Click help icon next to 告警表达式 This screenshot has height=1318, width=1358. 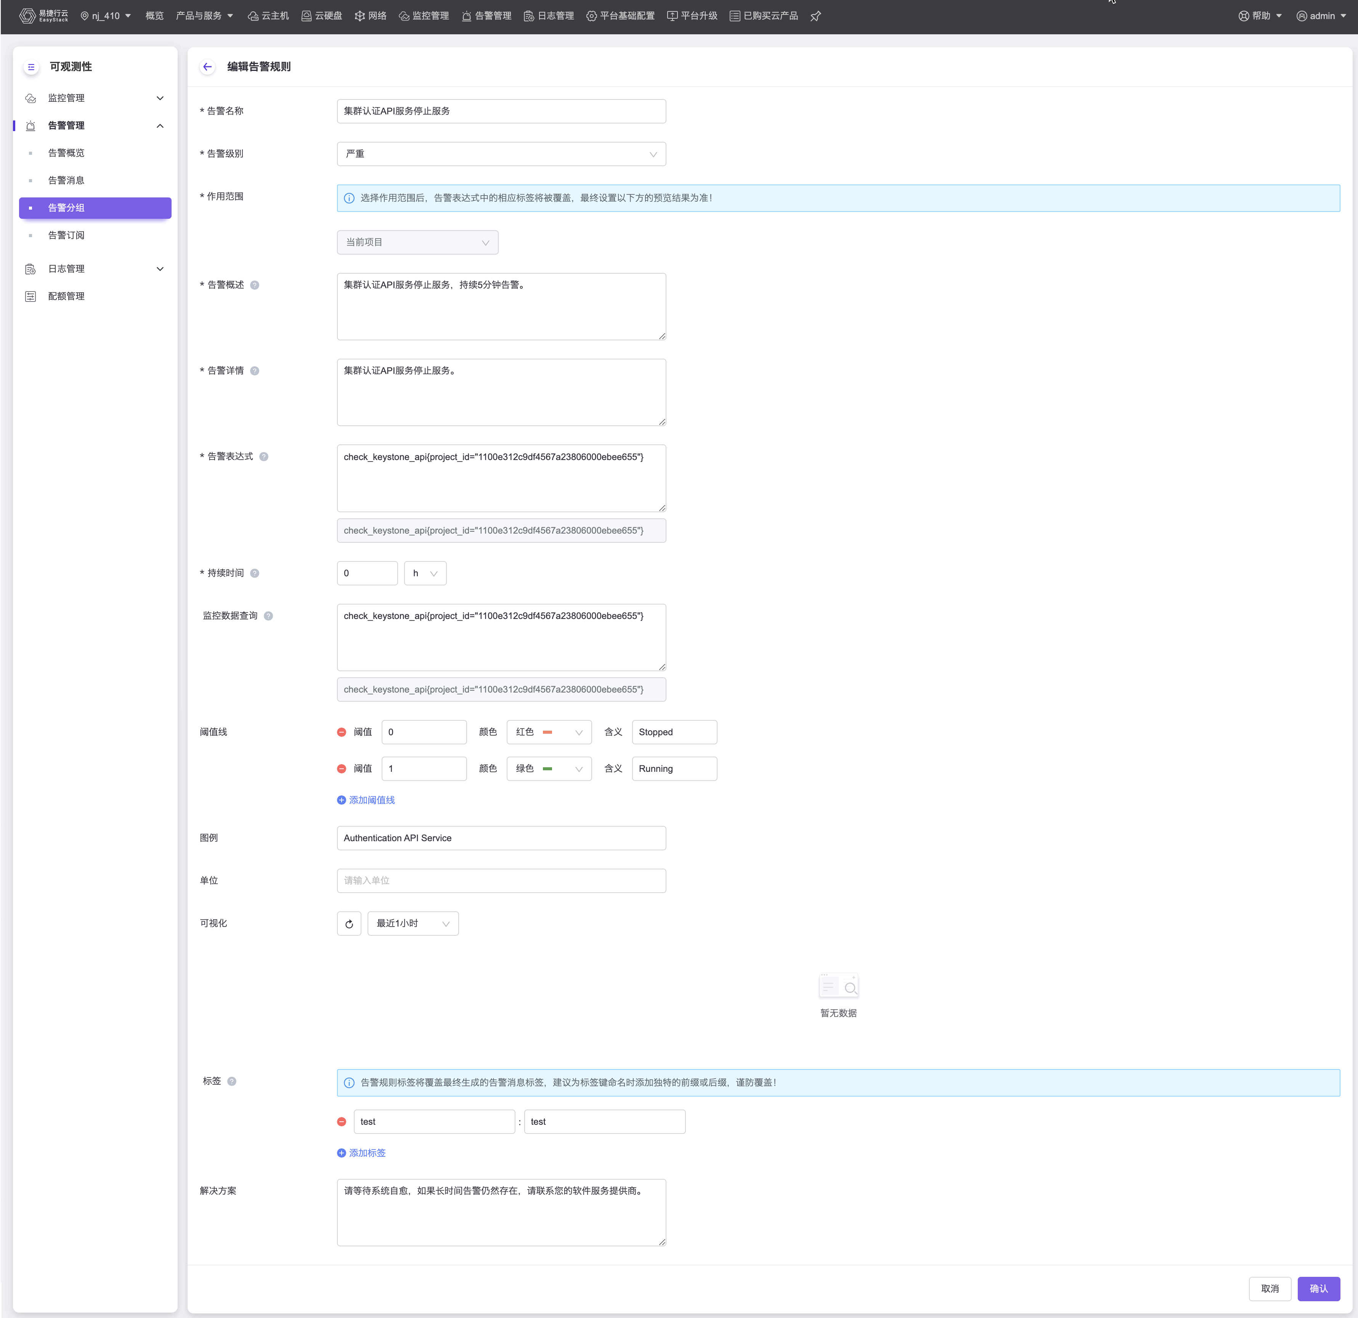tap(264, 456)
